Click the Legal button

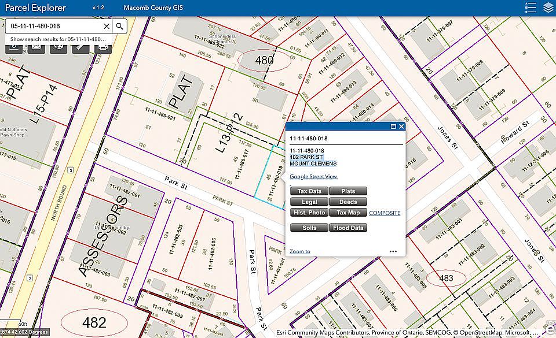click(x=309, y=202)
